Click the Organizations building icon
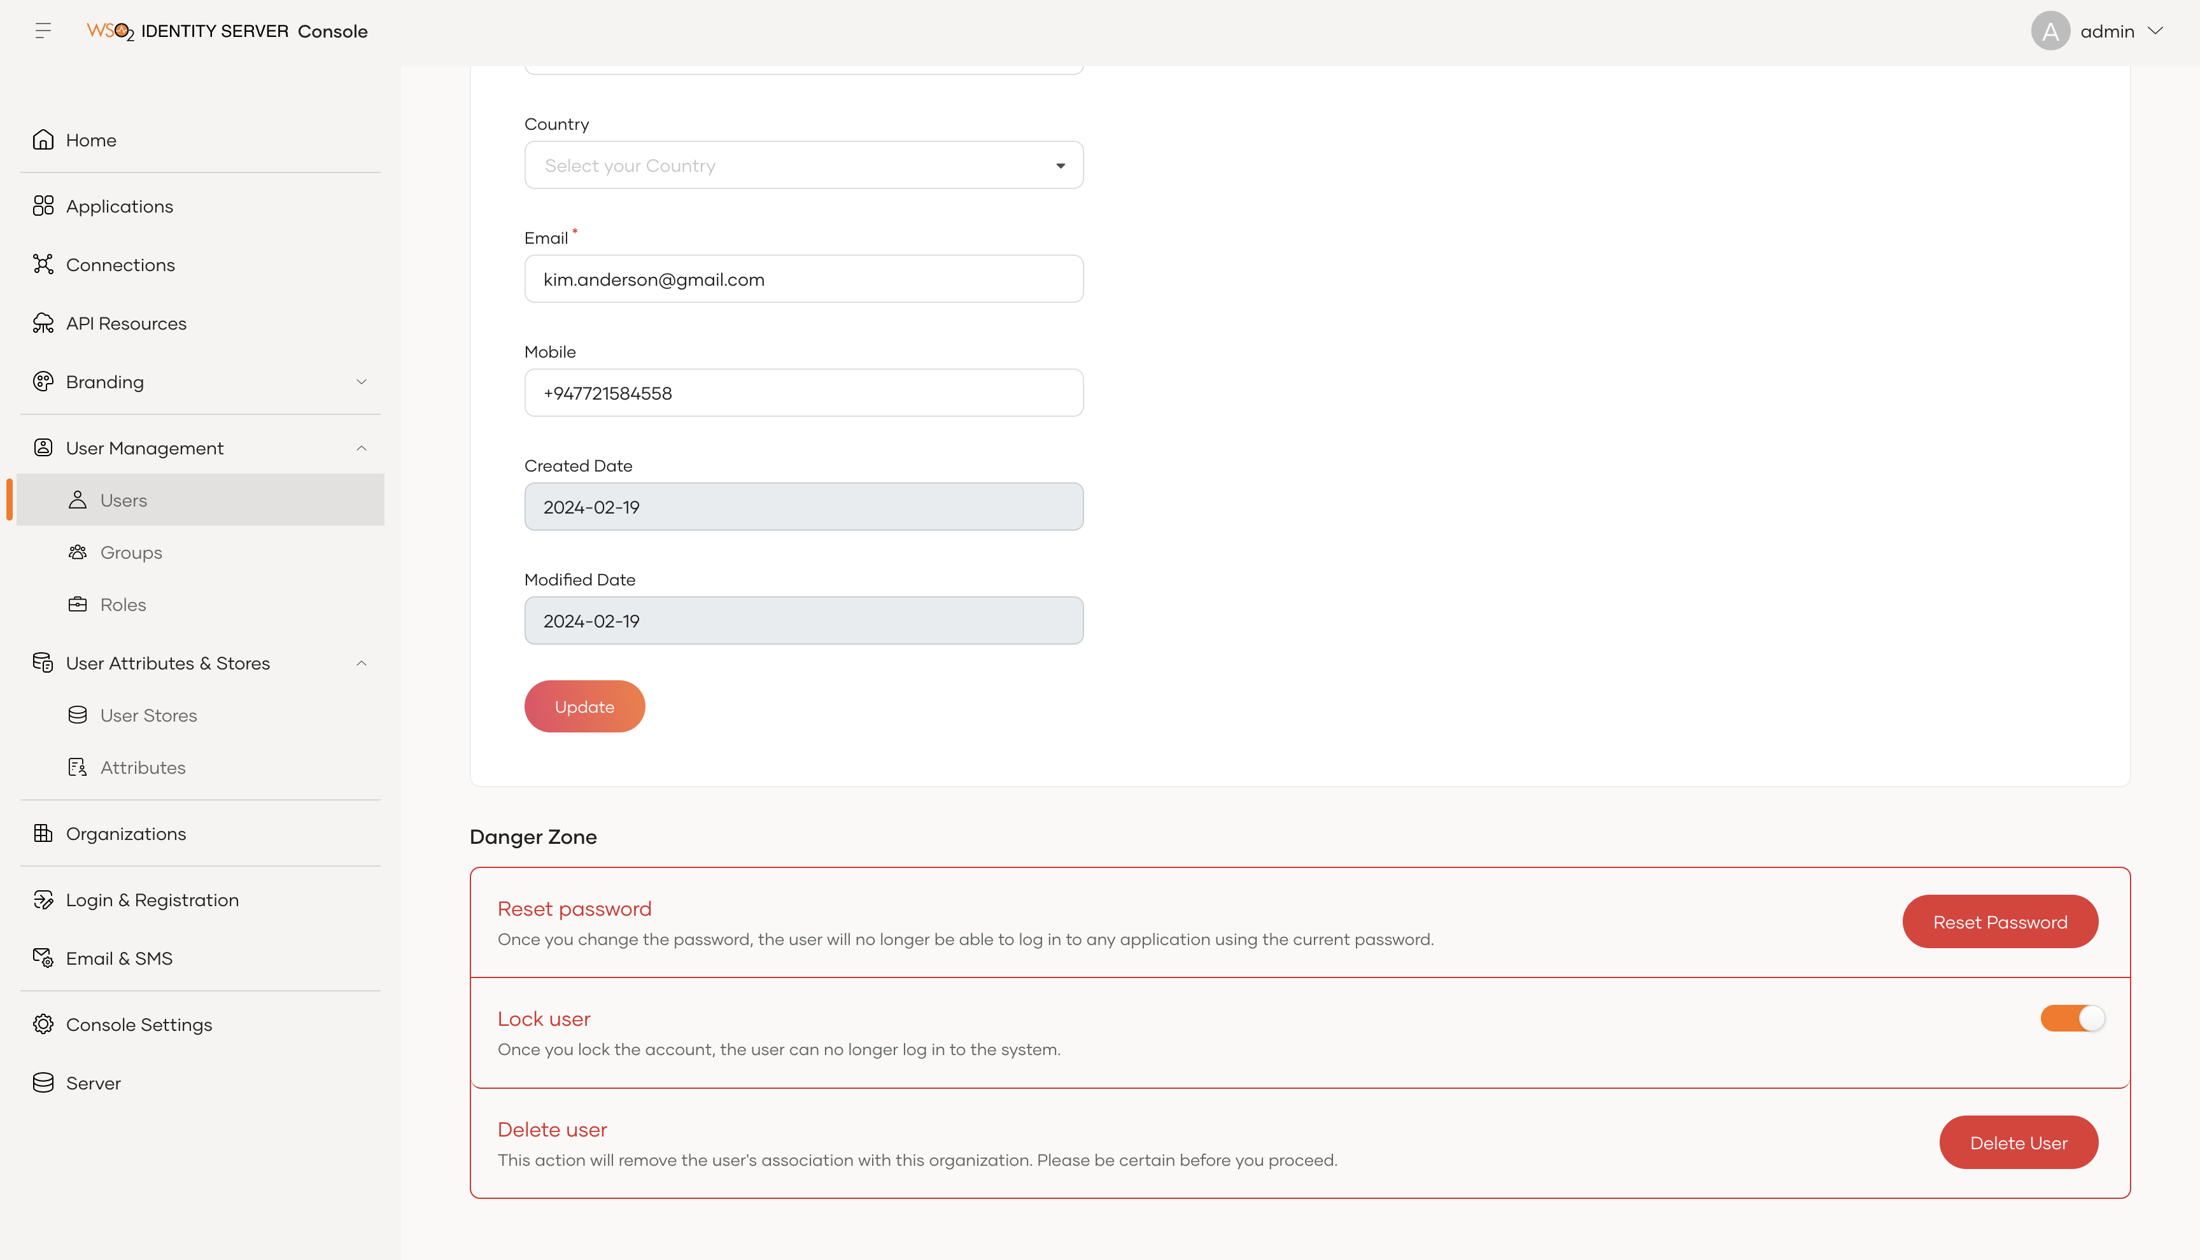2200x1260 pixels. point(43,832)
